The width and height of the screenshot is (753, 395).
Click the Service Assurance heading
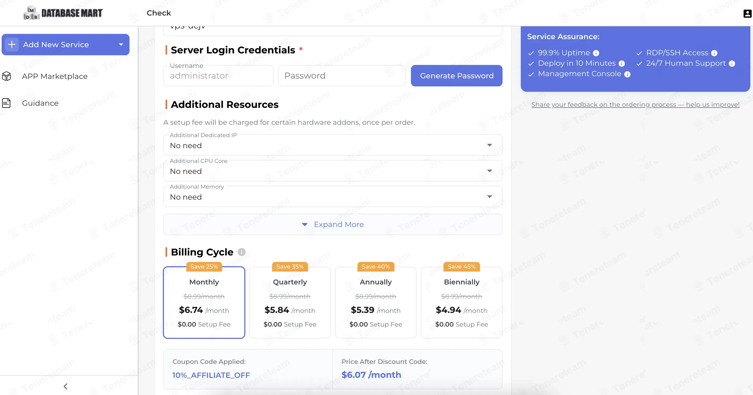click(563, 36)
